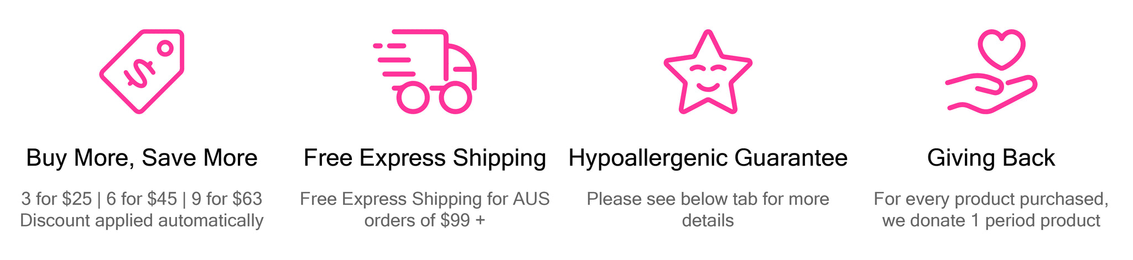
Task: Click the express delivery truck icon
Action: click(425, 72)
